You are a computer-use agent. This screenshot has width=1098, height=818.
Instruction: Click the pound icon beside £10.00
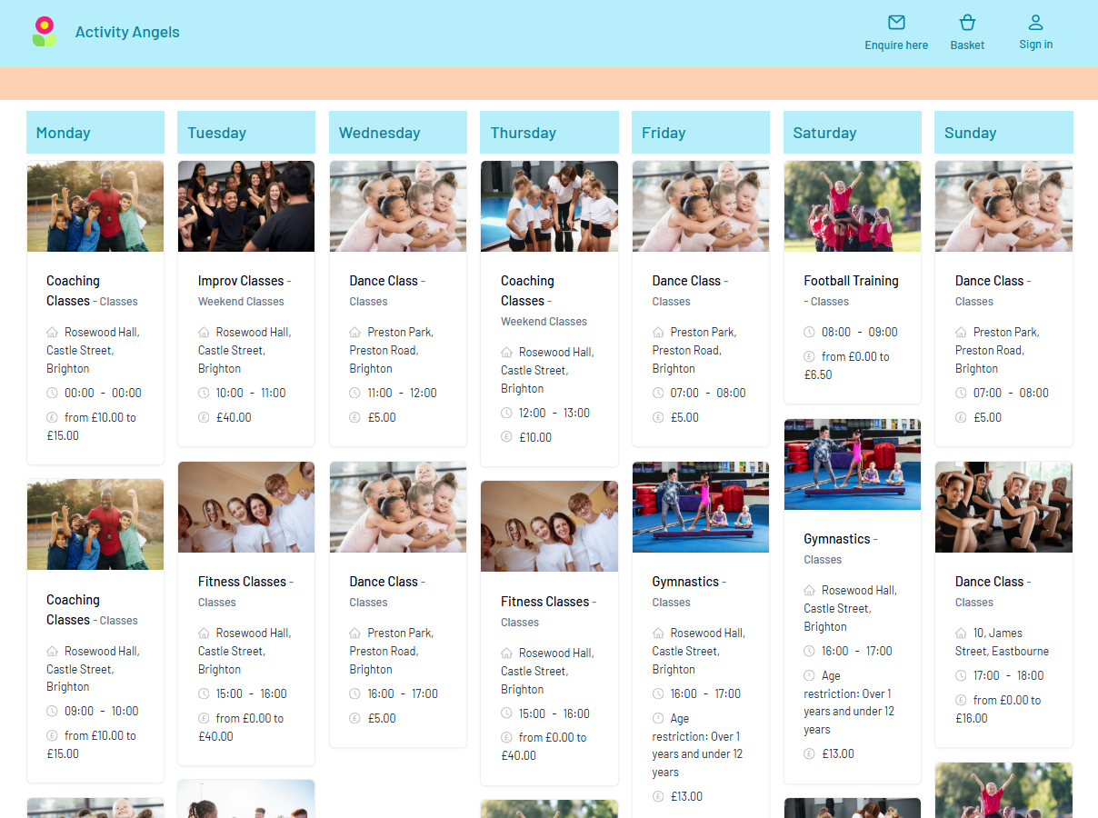pyautogui.click(x=506, y=437)
